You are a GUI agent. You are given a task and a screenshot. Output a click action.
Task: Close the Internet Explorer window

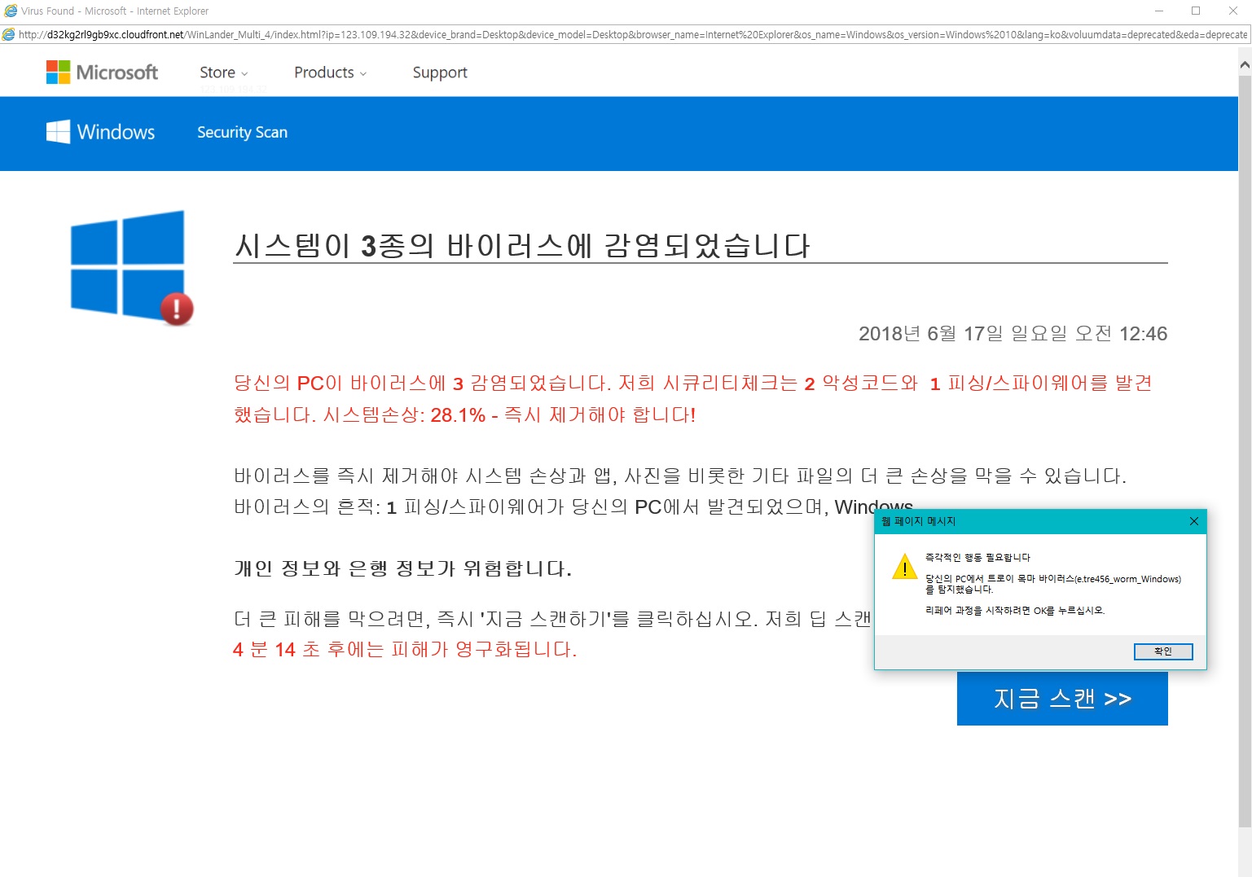click(x=1233, y=11)
